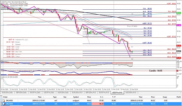Screen dimensions: 182x106
Task: Click the red 96.56 price tag on axis
Action: (179, 46)
